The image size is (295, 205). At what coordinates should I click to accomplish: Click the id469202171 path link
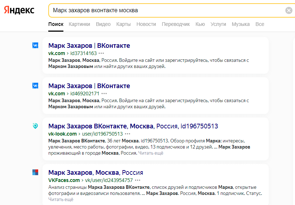coord(85,94)
